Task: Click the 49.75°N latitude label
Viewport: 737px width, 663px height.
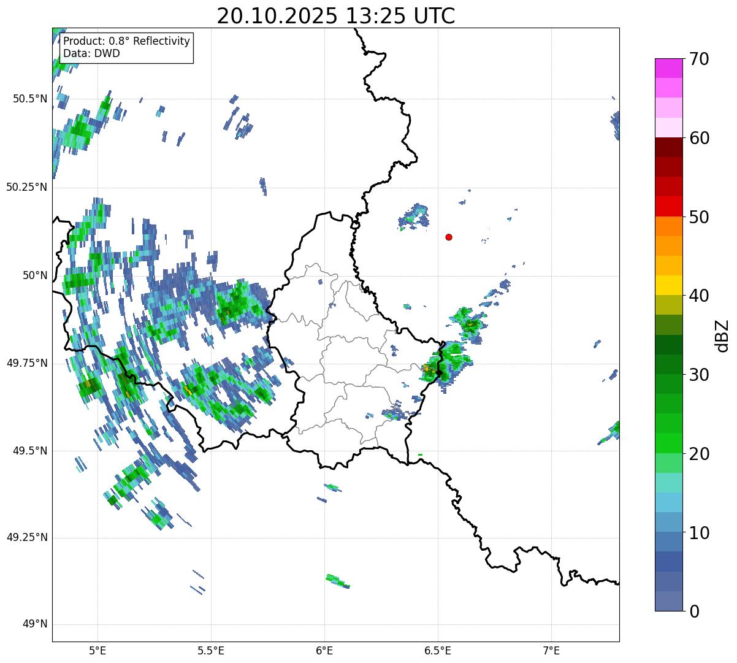Action: (27, 363)
